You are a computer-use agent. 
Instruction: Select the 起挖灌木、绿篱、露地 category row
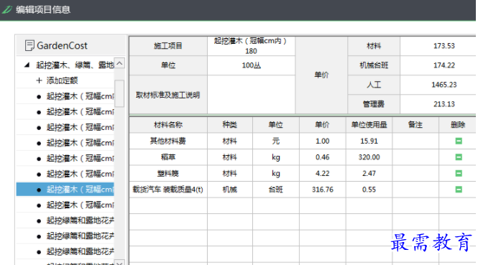[x=65, y=65]
